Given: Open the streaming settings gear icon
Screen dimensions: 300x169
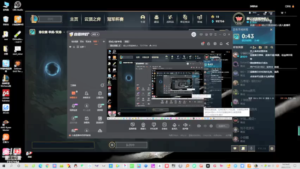Looking at the screenshot, I should coord(211,126).
